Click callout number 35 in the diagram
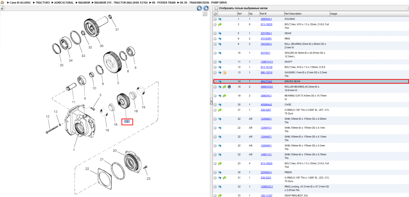Viewport: 409px width, 197px height. (x=62, y=65)
